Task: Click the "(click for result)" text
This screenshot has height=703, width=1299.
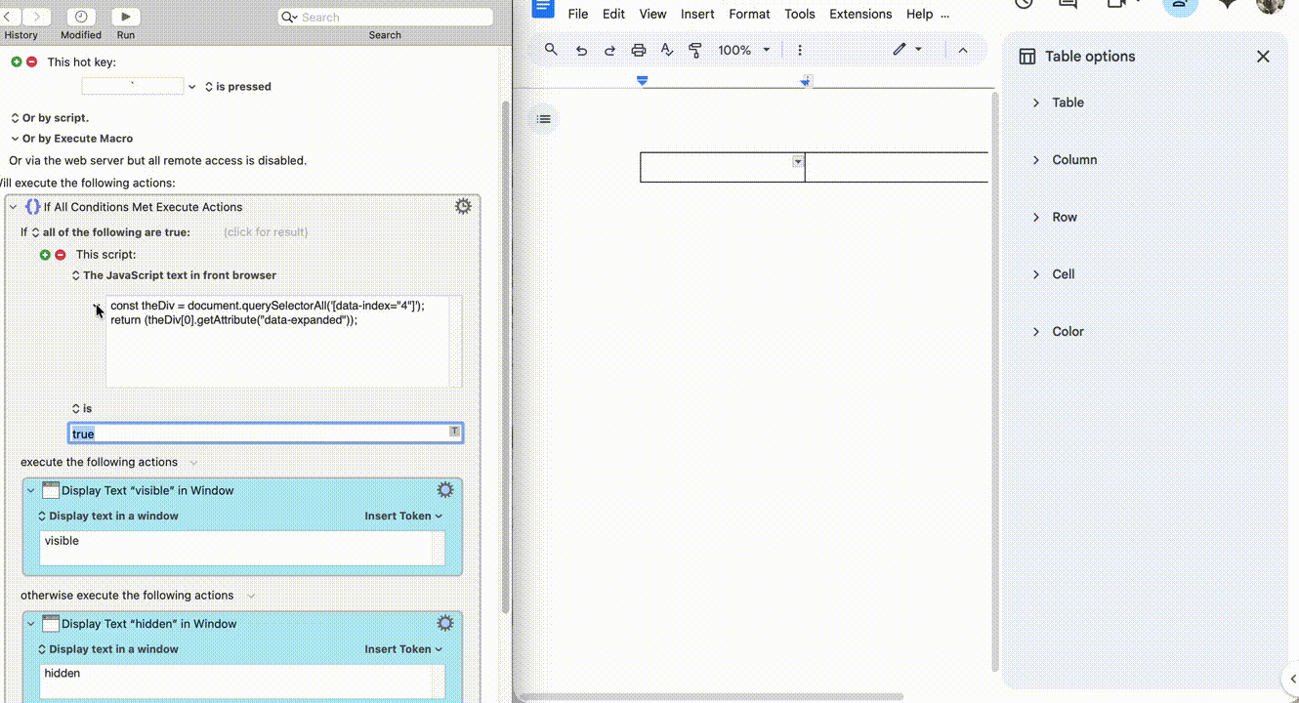Action: (266, 232)
